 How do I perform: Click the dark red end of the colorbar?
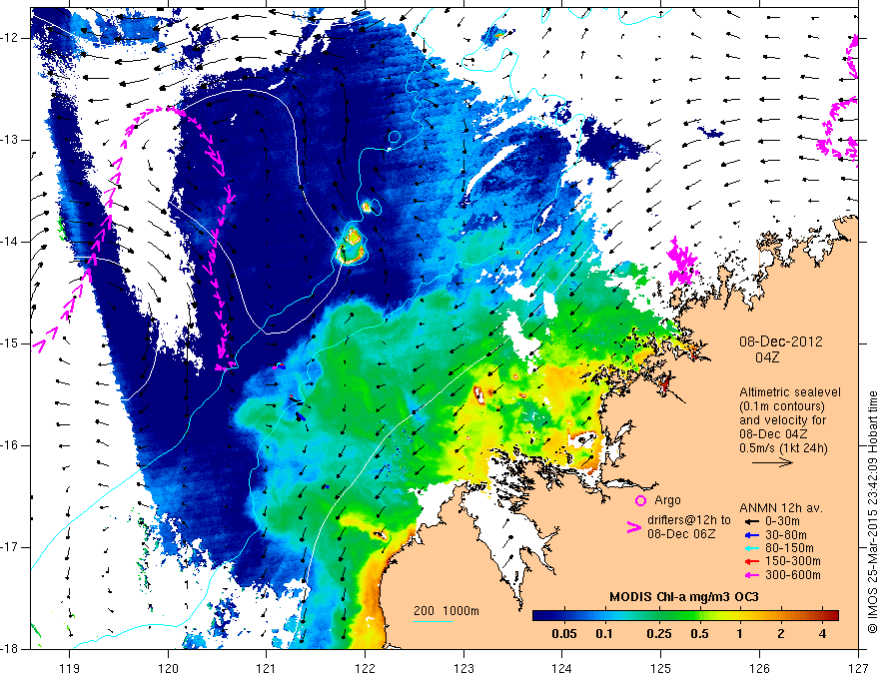tap(831, 616)
